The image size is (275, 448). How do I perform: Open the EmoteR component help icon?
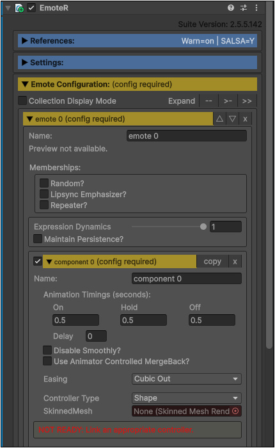pos(231,8)
